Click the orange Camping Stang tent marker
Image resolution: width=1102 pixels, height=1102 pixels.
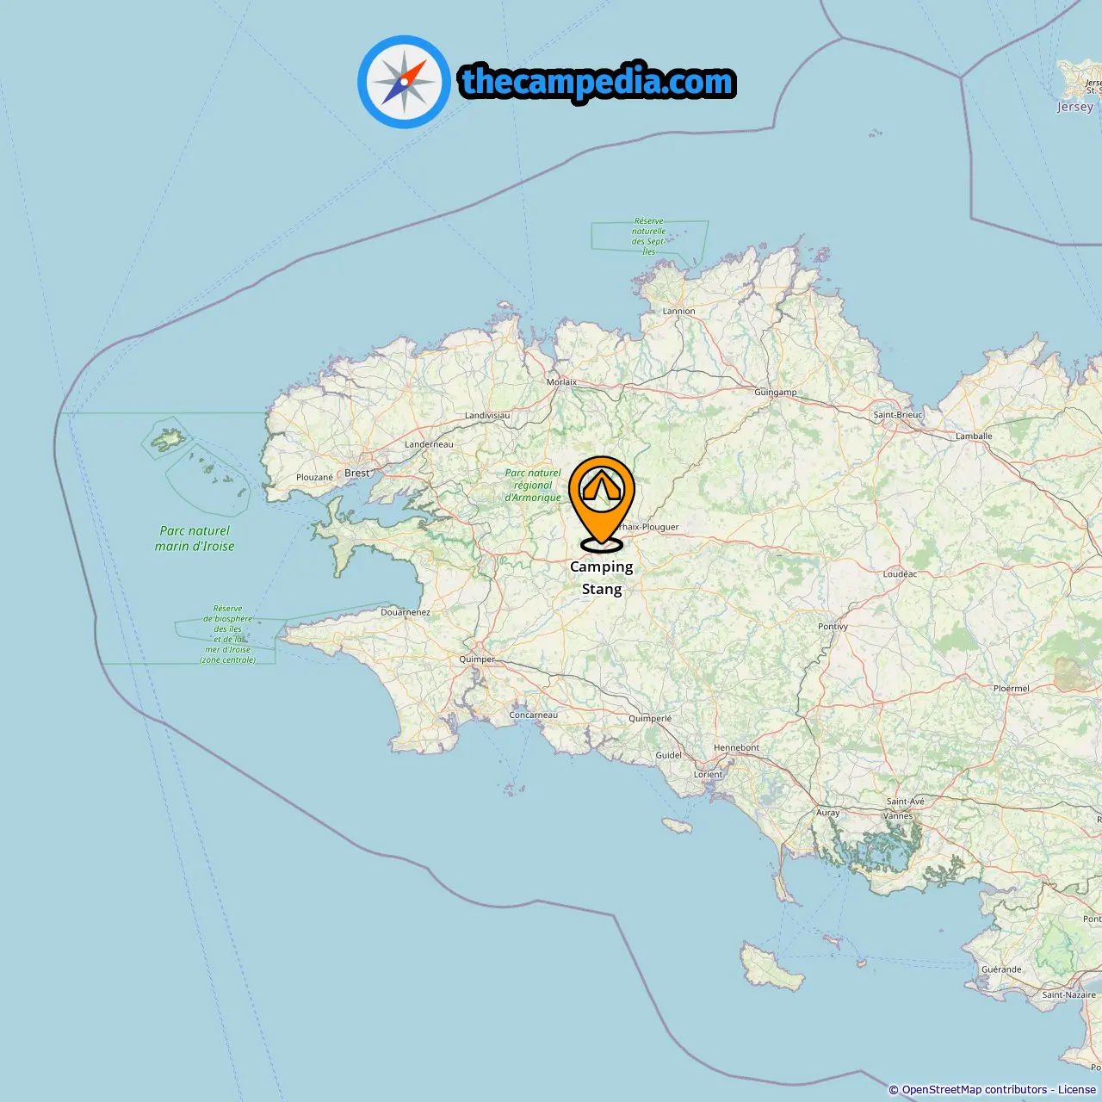point(602,504)
